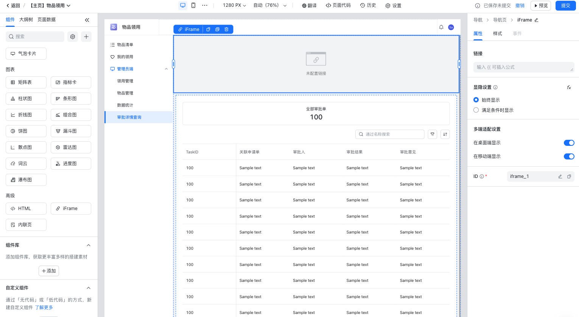Switch to the 大纲树 tab
This screenshot has height=317, width=579.
[26, 20]
